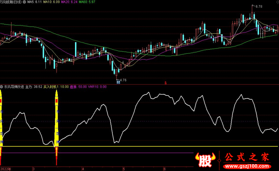Expand the 东风导弹改进 indicator panel menu

2,87
